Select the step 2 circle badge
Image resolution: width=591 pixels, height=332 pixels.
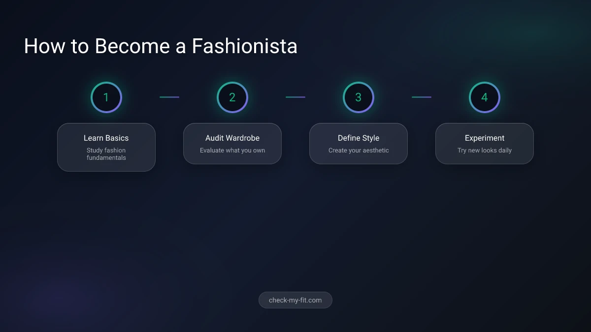(x=232, y=97)
